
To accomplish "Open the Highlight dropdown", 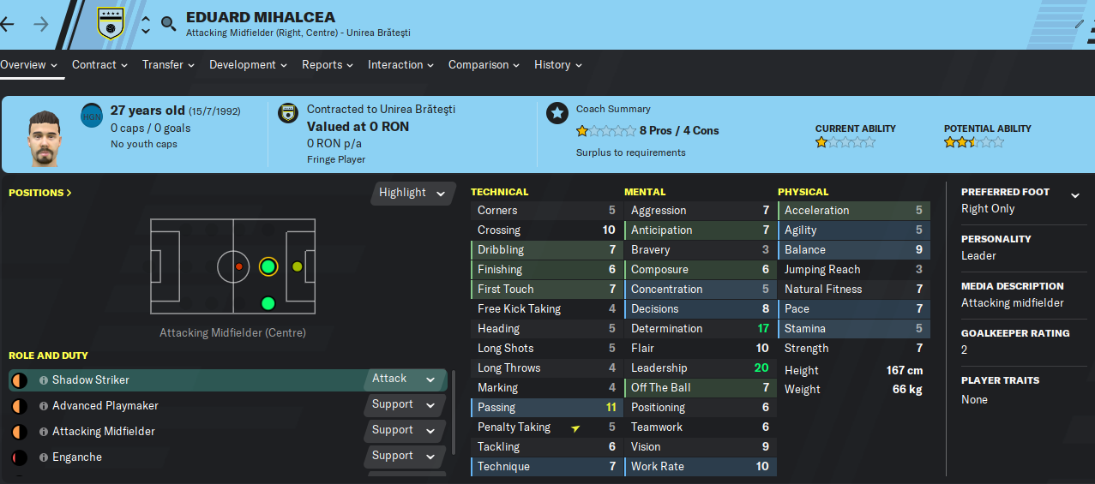I will pyautogui.click(x=412, y=193).
